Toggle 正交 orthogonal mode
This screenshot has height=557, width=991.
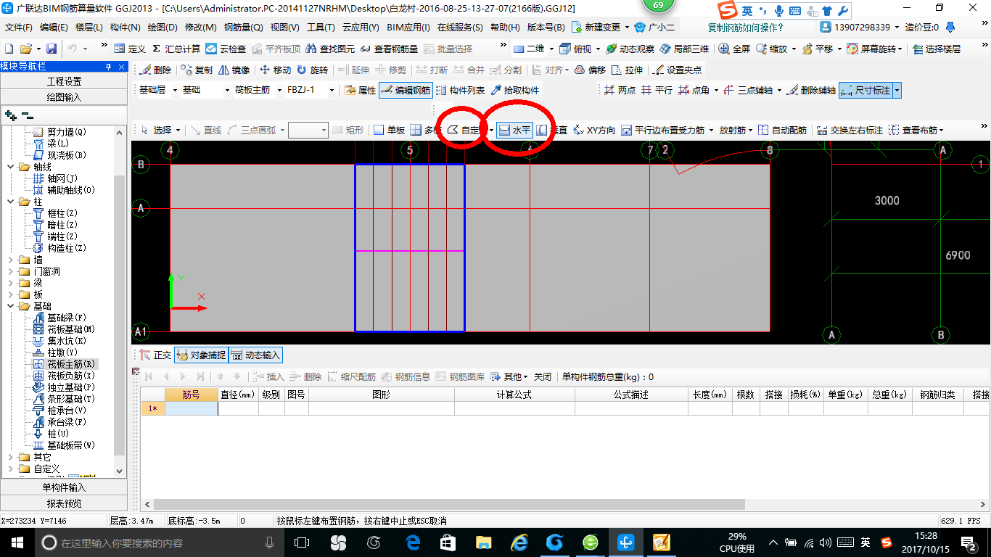tap(155, 355)
